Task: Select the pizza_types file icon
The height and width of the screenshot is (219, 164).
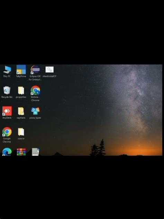Action: click(x=35, y=113)
